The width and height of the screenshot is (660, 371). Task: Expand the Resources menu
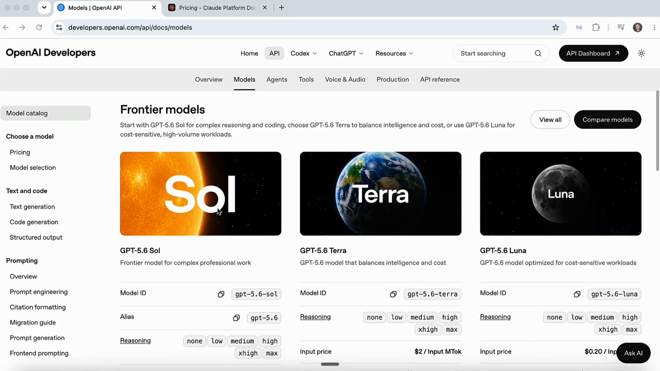coord(394,54)
